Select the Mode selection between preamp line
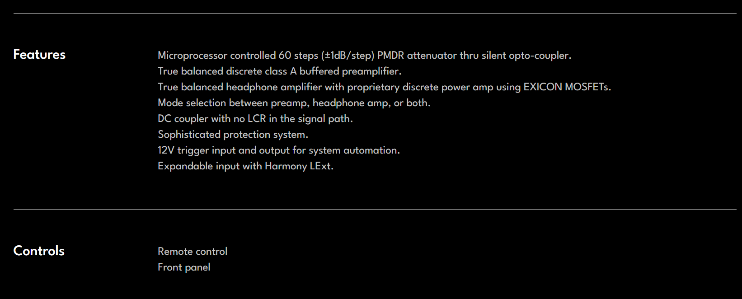742x299 pixels. [294, 103]
